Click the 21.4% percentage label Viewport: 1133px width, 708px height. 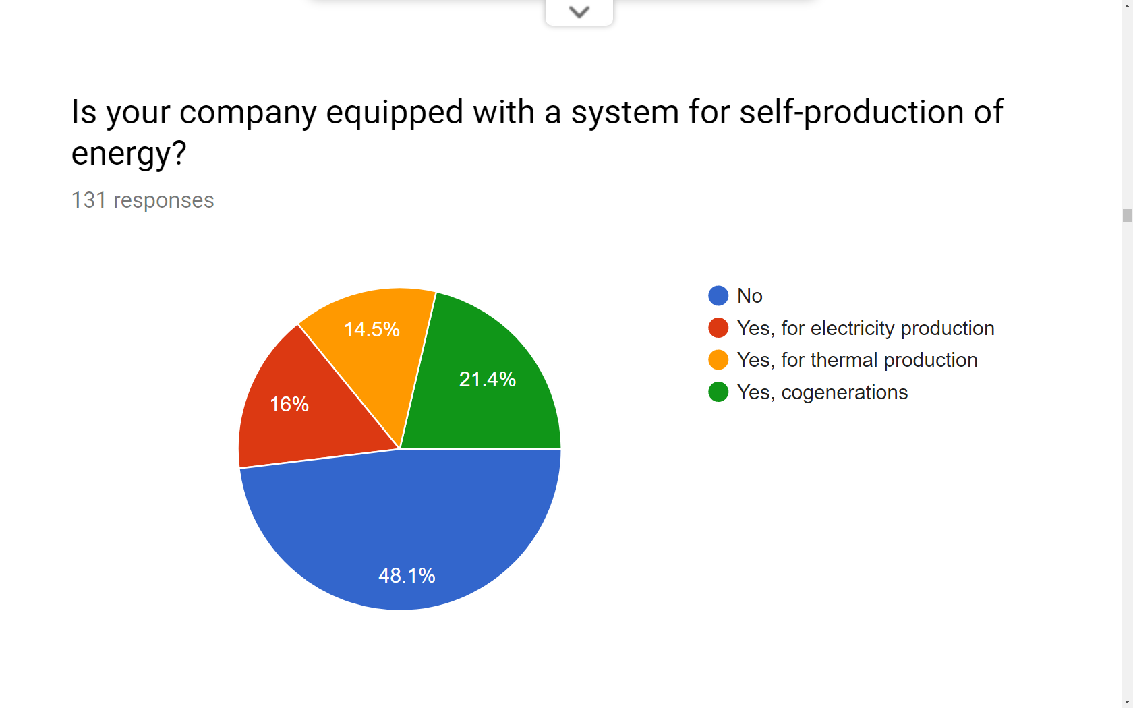tap(487, 379)
